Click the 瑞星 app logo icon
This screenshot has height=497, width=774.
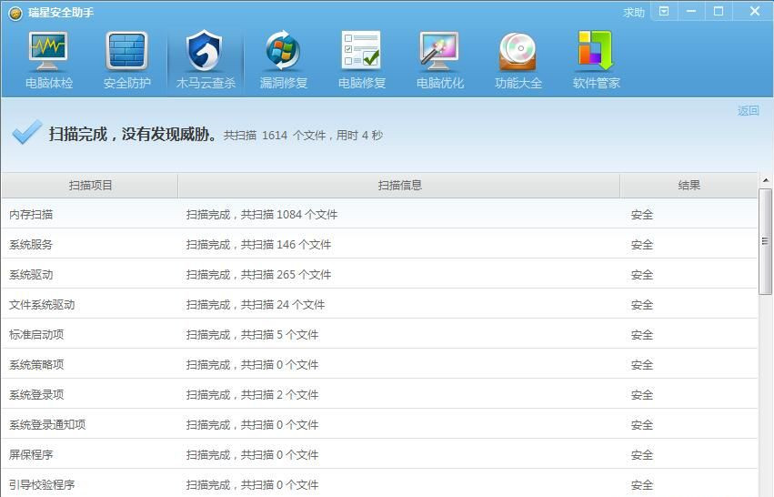[15, 14]
